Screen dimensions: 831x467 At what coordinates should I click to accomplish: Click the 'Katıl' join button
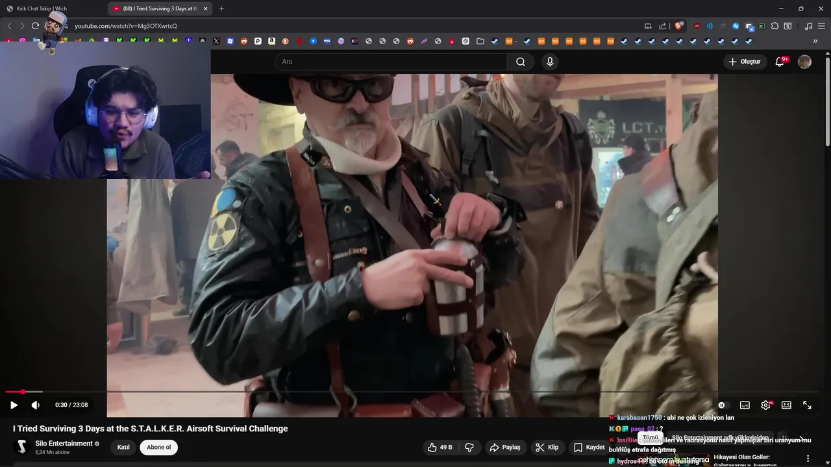coord(123,447)
